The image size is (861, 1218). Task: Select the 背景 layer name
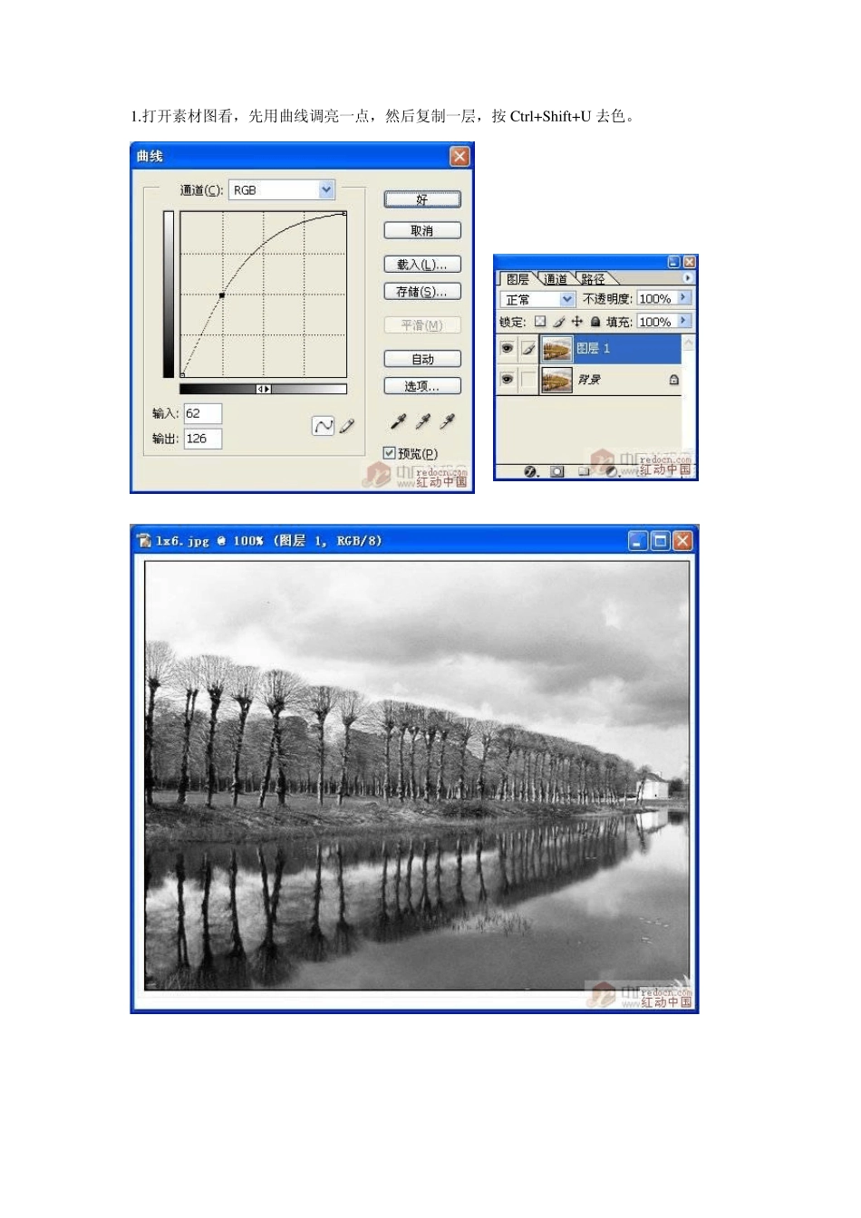(589, 380)
